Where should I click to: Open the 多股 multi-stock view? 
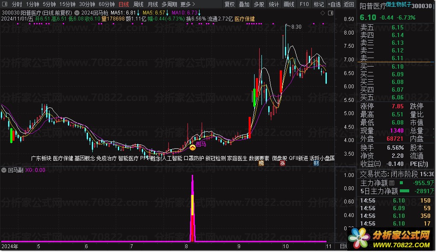coord(259,4)
